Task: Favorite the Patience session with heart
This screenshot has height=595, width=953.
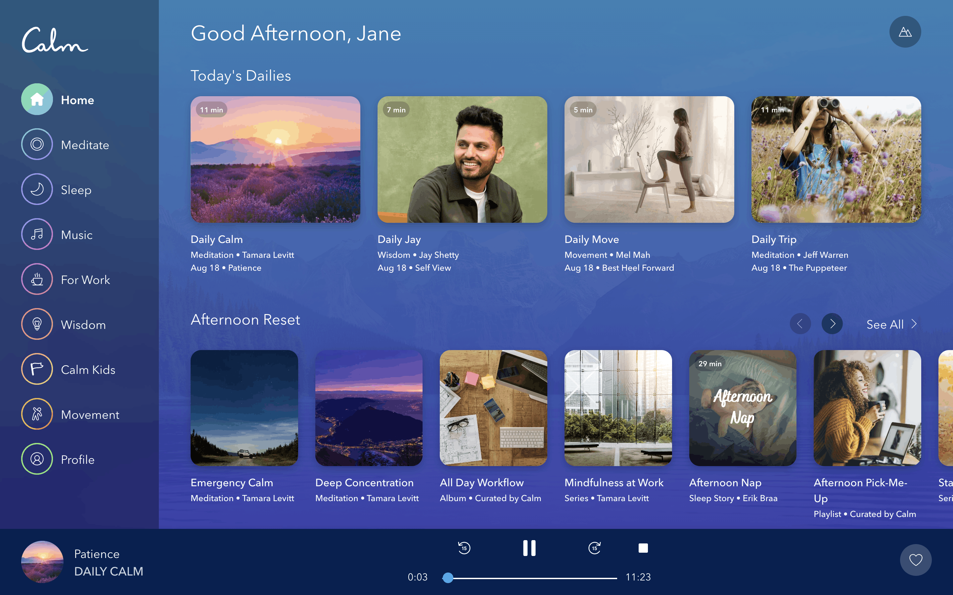Action: [915, 560]
